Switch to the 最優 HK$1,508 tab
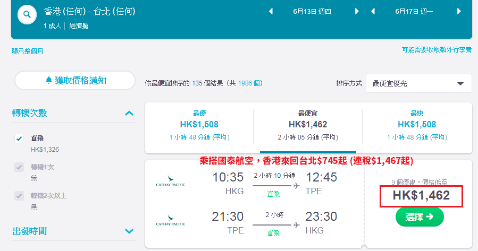Screen dimensions: 478x251 click(199, 125)
